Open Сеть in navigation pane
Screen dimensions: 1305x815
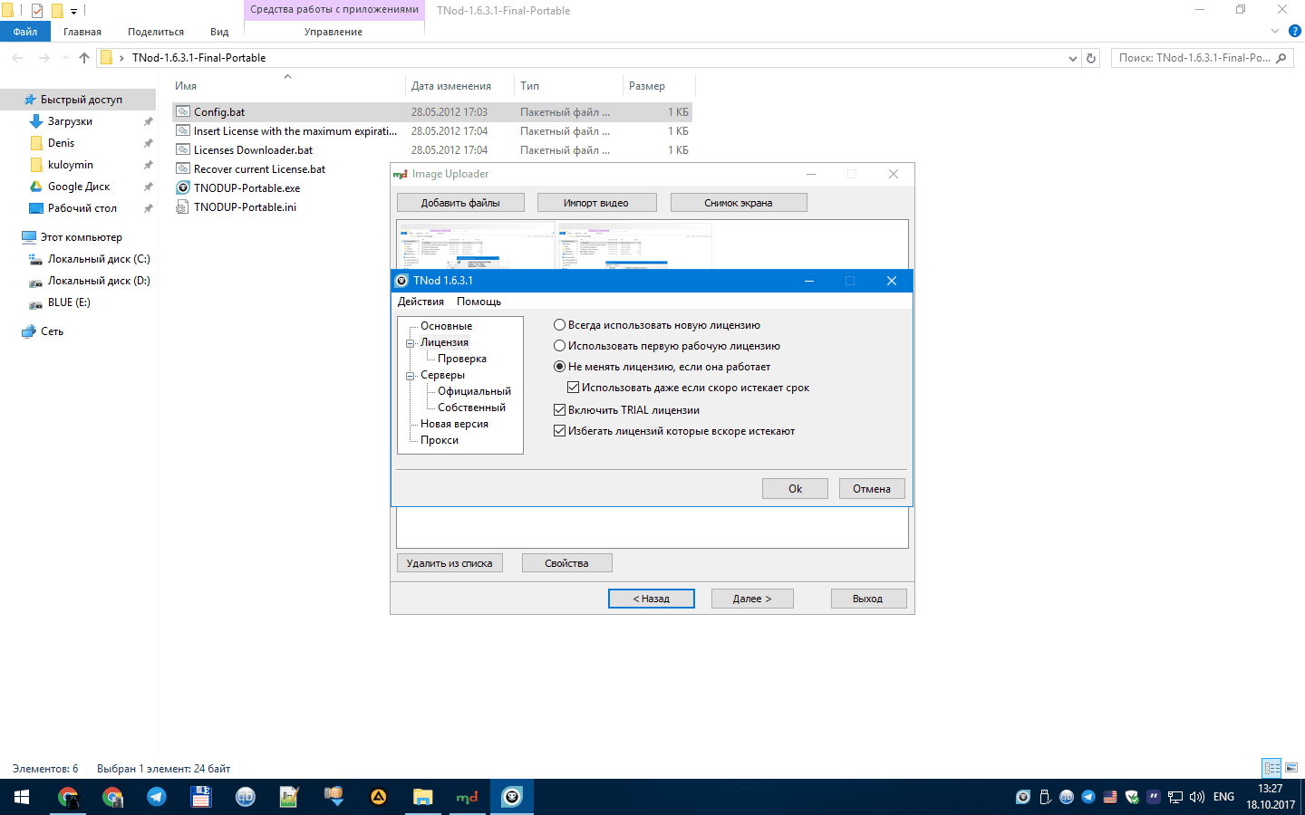[52, 331]
